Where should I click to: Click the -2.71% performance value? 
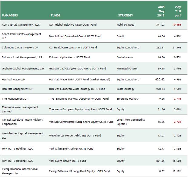pos(177,99)
